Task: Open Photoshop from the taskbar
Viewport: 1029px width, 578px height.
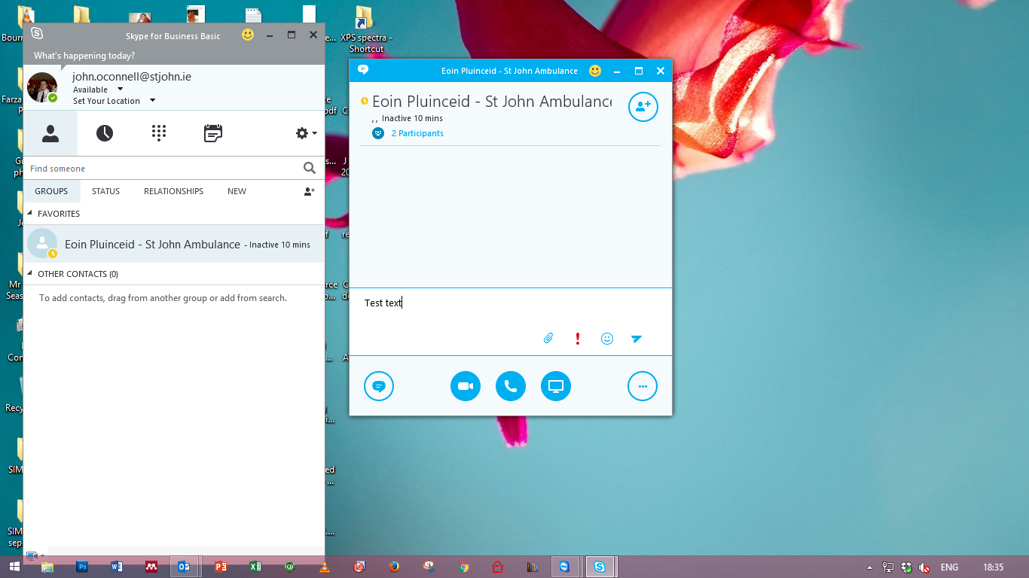Action: pos(83,567)
